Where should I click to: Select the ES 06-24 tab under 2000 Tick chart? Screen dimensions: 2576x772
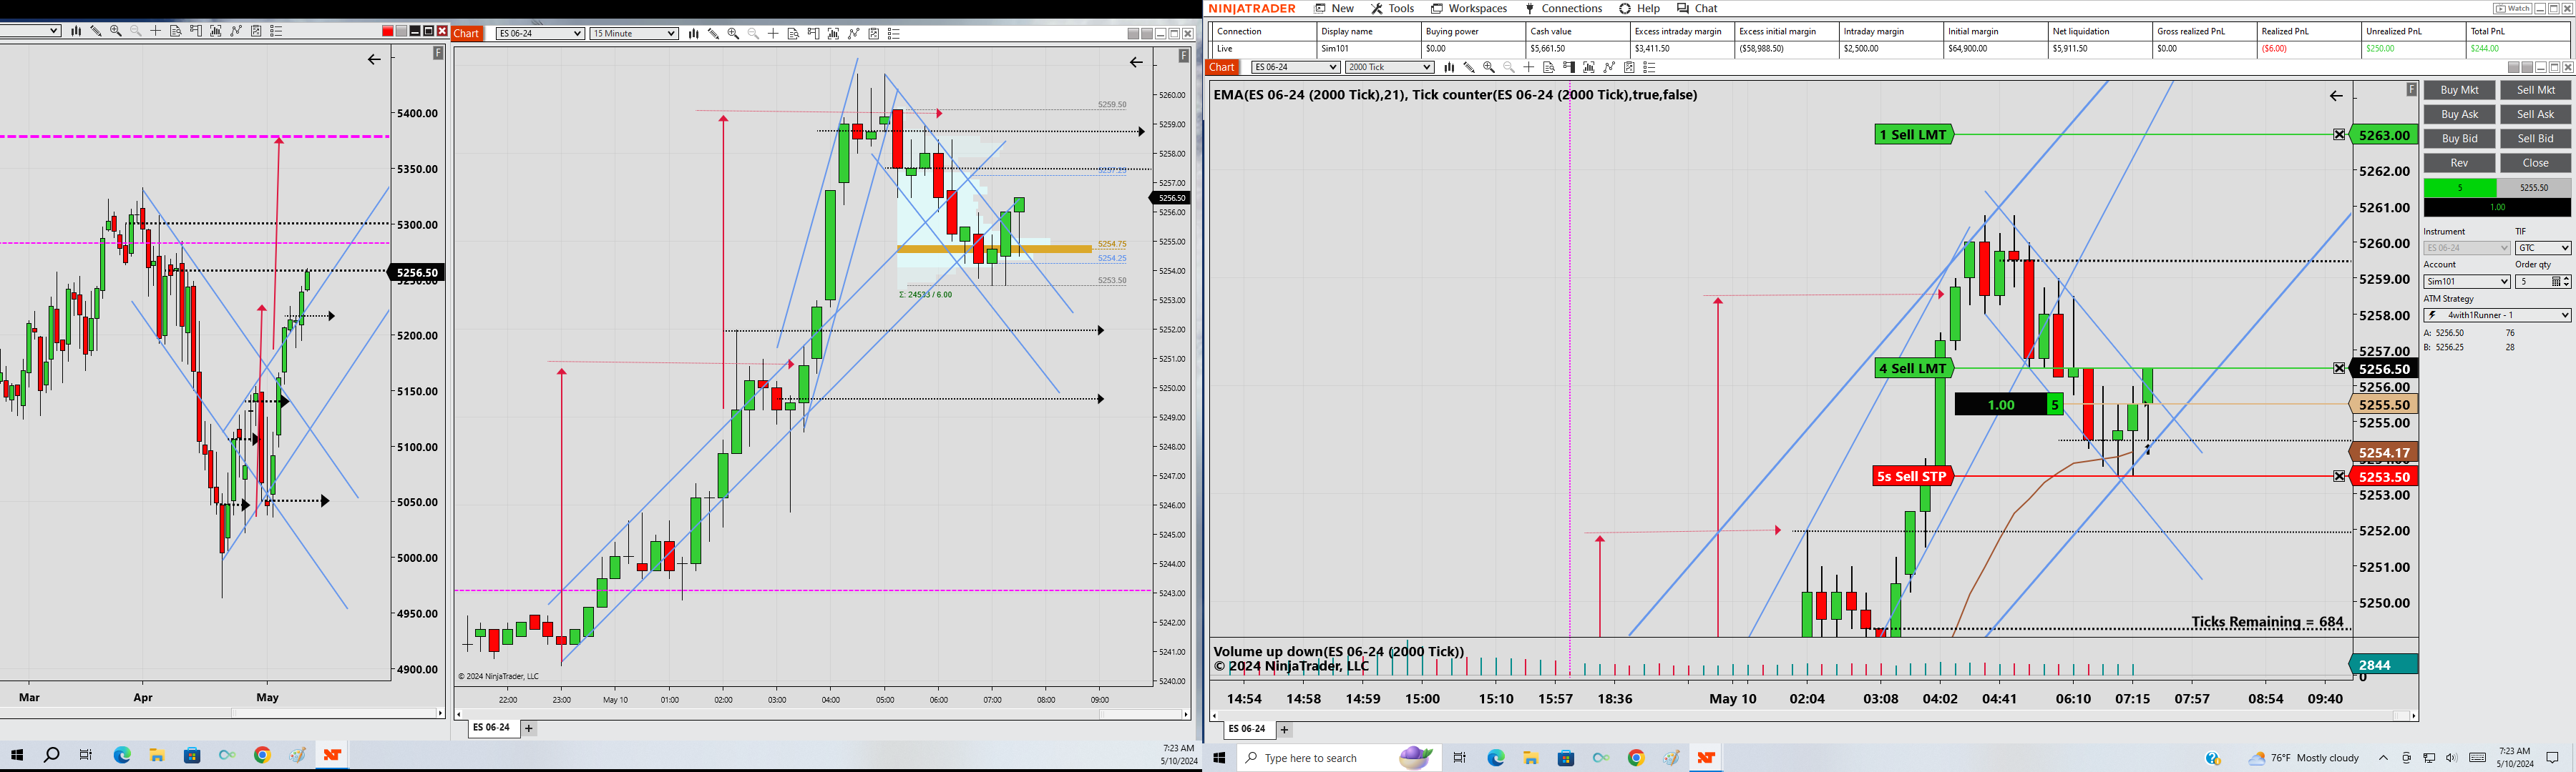(x=1247, y=729)
